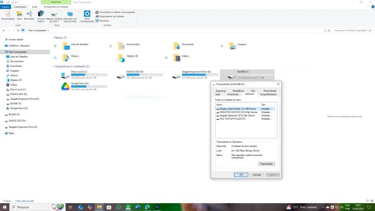Open Word from the taskbar
The image size is (375, 211).
138,207
